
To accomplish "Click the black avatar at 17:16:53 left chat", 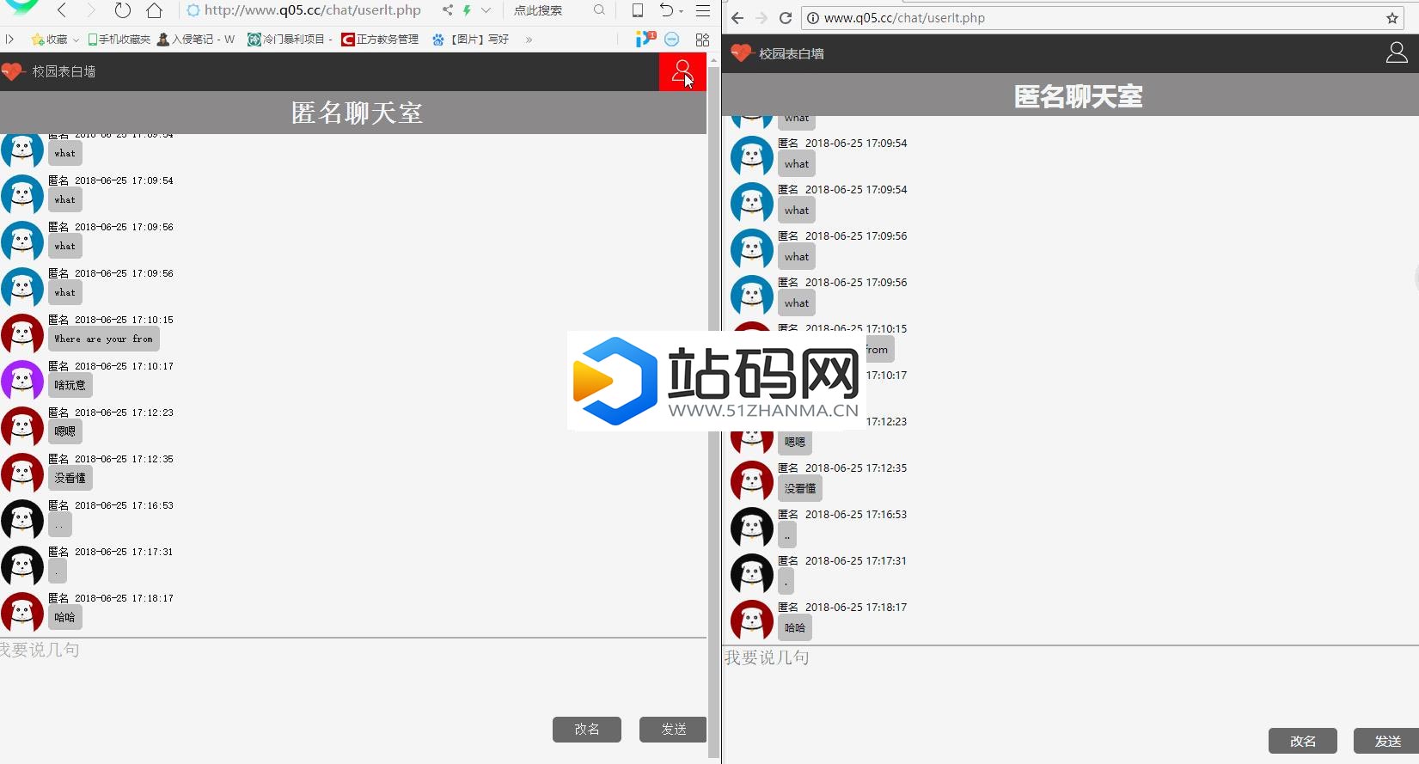I will click(x=22, y=520).
